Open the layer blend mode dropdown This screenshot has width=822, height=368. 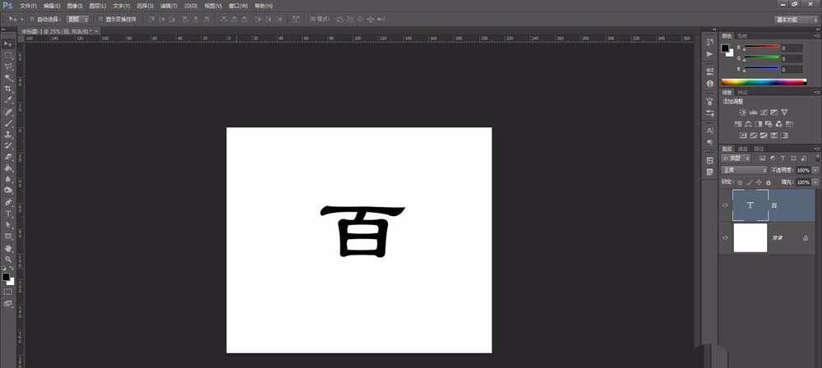coord(744,170)
